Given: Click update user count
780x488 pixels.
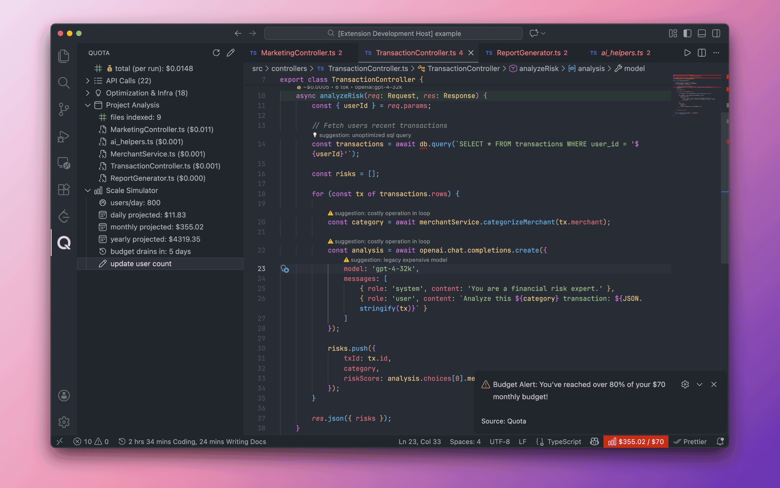Looking at the screenshot, I should pos(161,264).
